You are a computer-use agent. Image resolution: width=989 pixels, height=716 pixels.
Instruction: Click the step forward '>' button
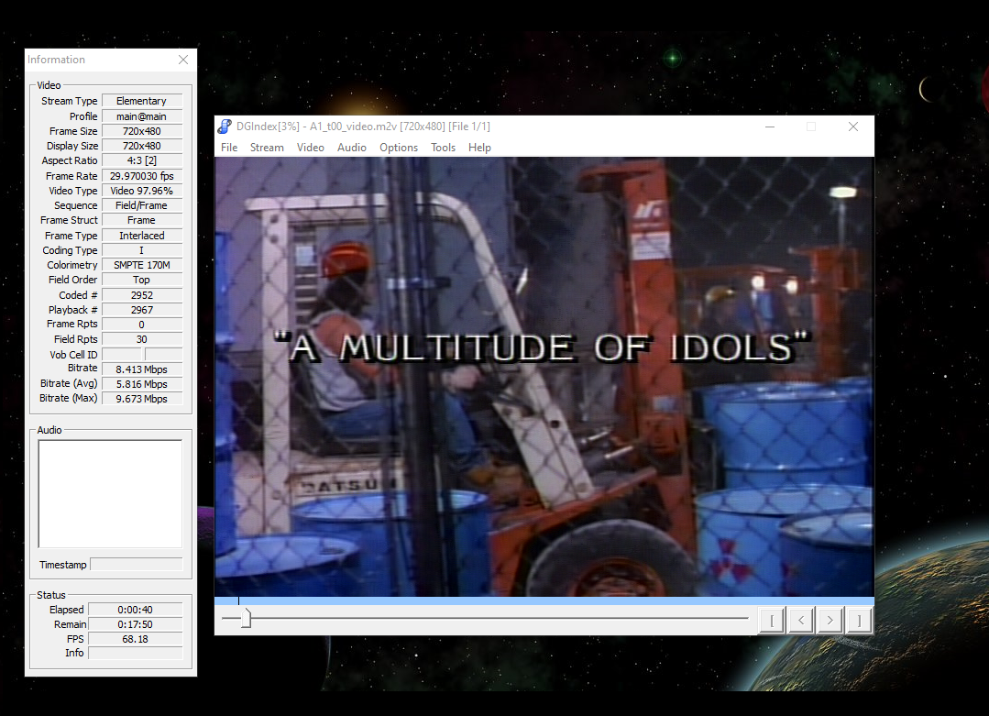pyautogui.click(x=830, y=620)
